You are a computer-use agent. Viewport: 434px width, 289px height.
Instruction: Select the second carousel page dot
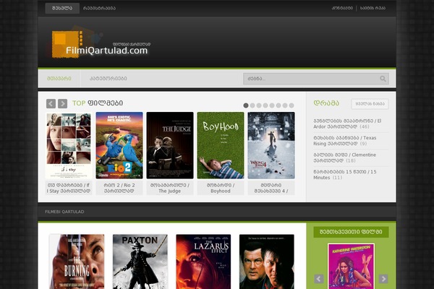tap(252, 105)
